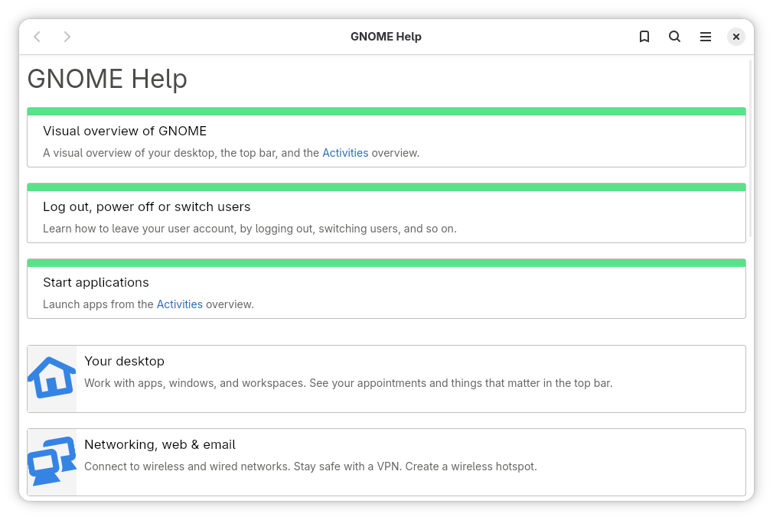Follow Activities link in Visual overview description
Viewport: 773px width, 520px height.
(345, 153)
